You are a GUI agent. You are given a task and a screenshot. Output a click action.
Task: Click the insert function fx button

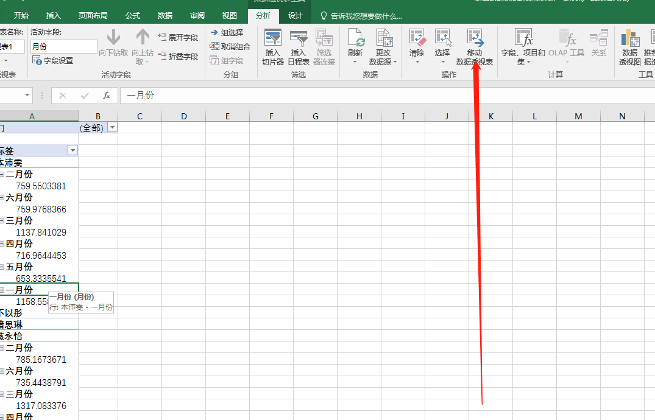point(107,96)
